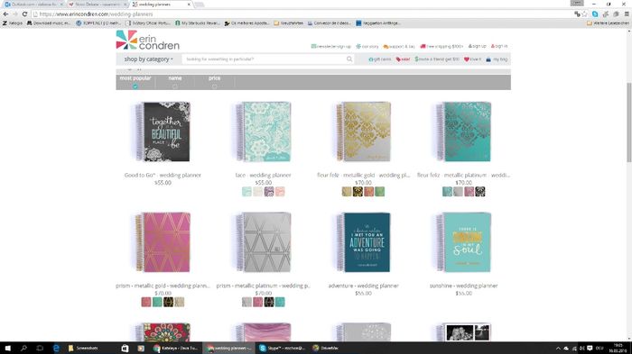Image resolution: width=632 pixels, height=354 pixels.
Task: Click adventure - wedding planner title
Action: 363,286
